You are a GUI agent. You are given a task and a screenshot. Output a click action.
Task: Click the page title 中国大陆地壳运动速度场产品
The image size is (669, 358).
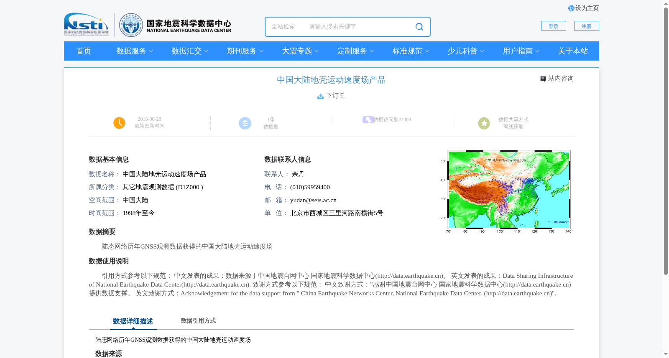(x=331, y=80)
